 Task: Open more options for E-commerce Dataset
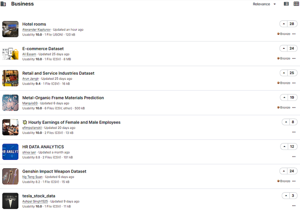pos(294,59)
